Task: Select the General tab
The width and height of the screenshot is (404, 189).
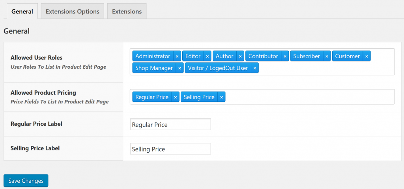Action: coord(22,11)
